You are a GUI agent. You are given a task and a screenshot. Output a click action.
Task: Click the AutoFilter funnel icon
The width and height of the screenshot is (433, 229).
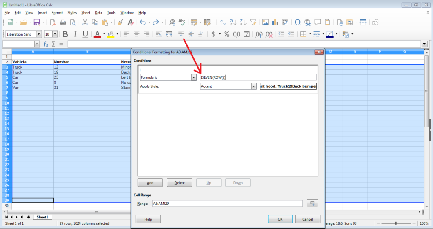pos(253,22)
